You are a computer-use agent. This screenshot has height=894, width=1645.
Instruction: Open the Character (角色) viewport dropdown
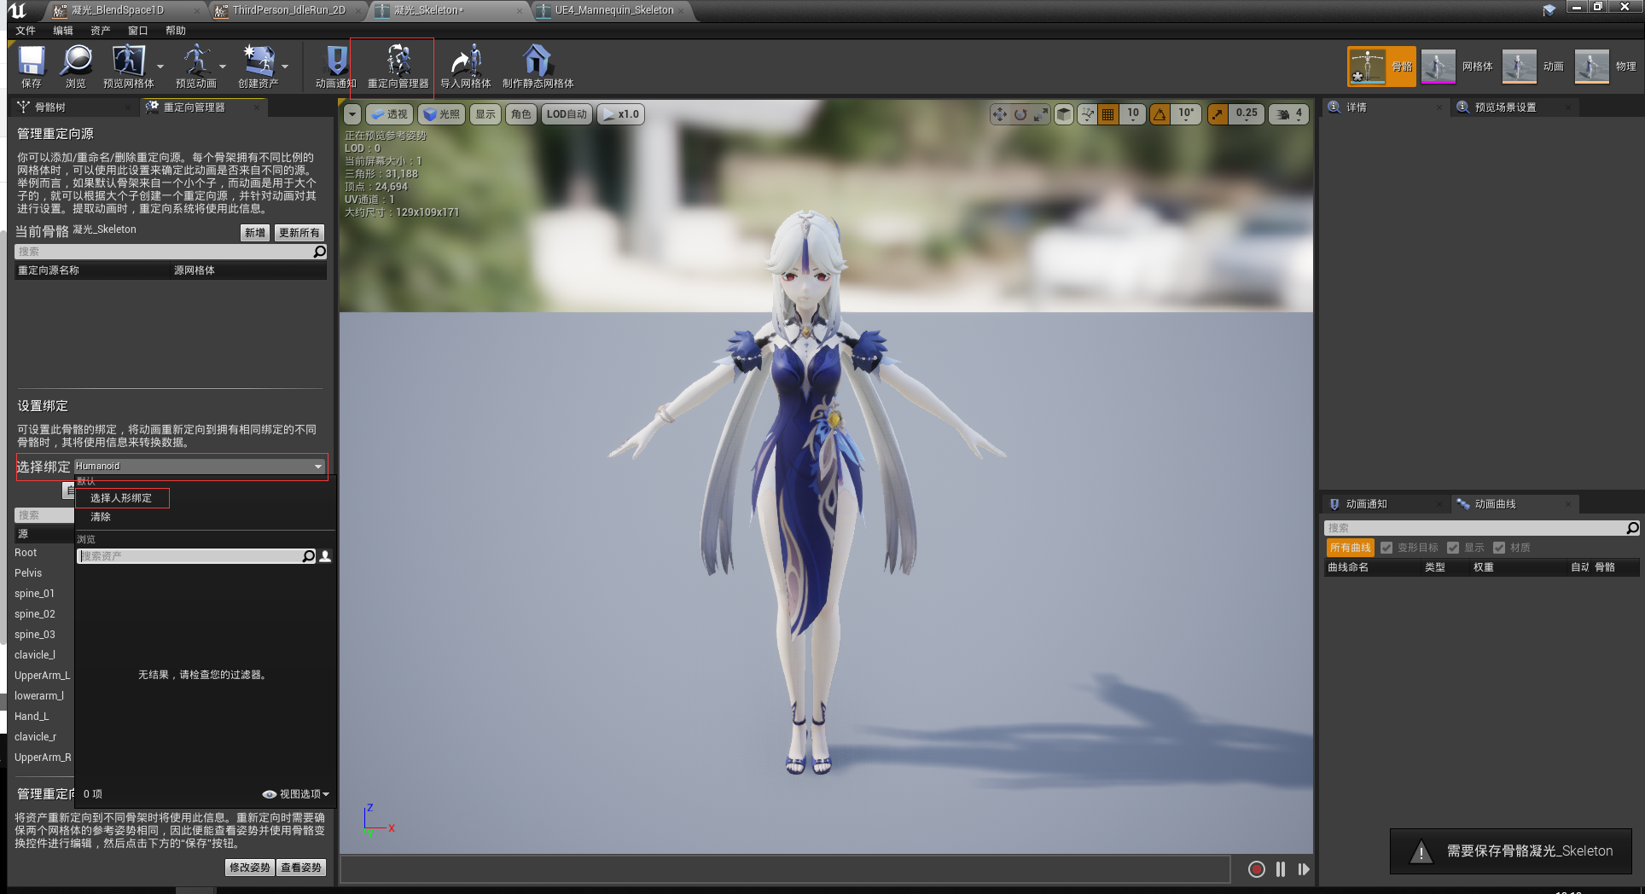[521, 114]
